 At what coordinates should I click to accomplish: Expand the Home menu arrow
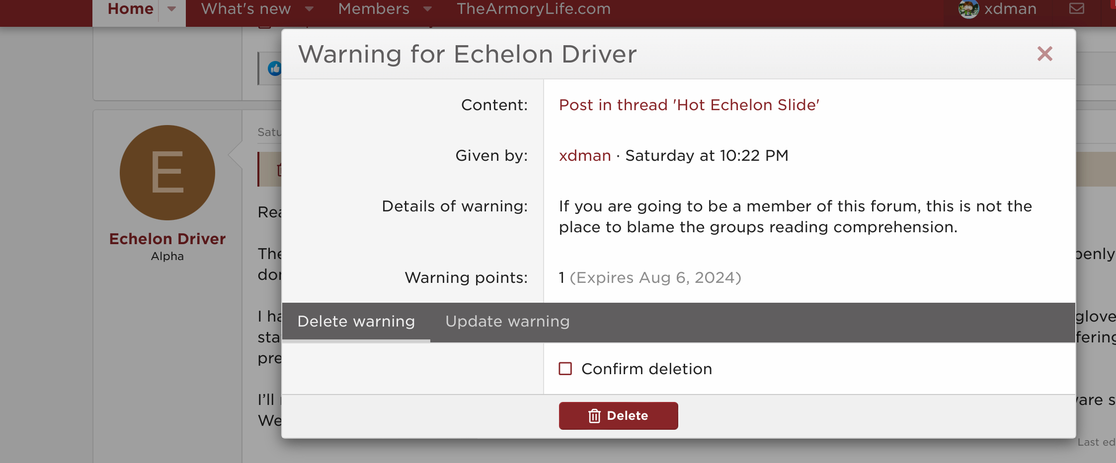[172, 8]
